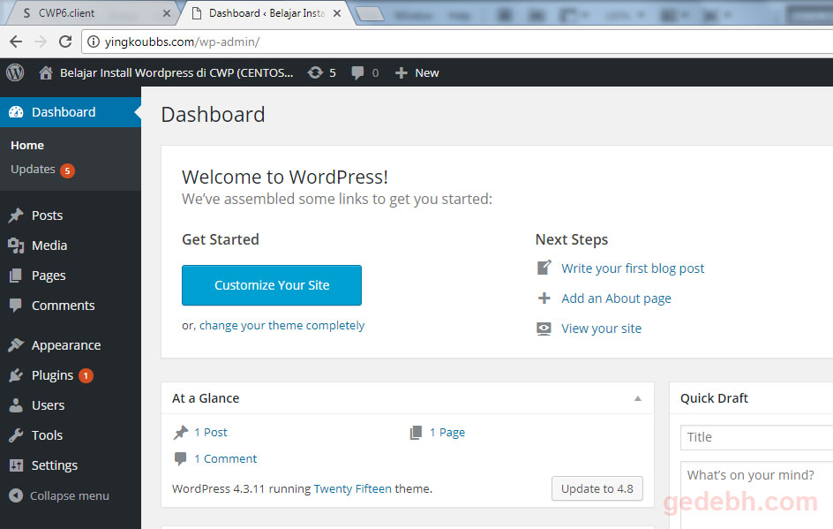Click the Collapse menu arrow icon
833x529 pixels.
click(16, 495)
